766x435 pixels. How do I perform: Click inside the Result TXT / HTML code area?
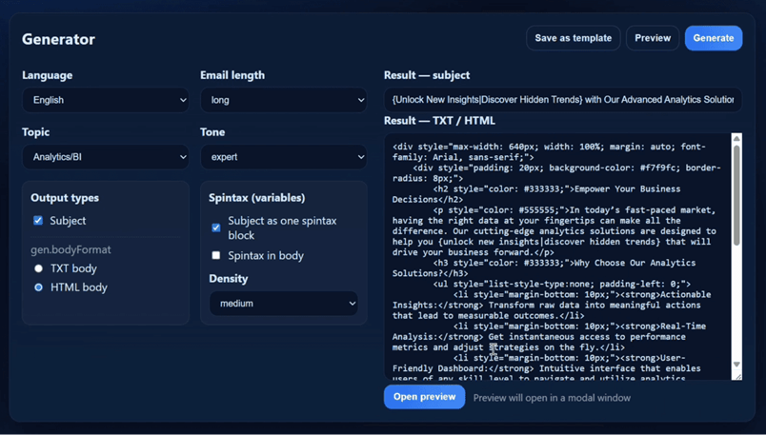point(557,257)
